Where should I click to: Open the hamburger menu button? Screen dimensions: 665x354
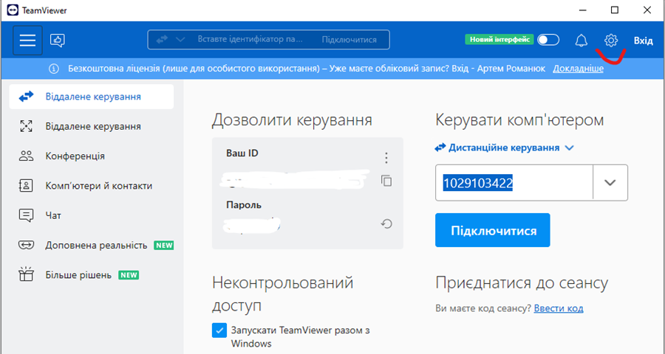(27, 40)
